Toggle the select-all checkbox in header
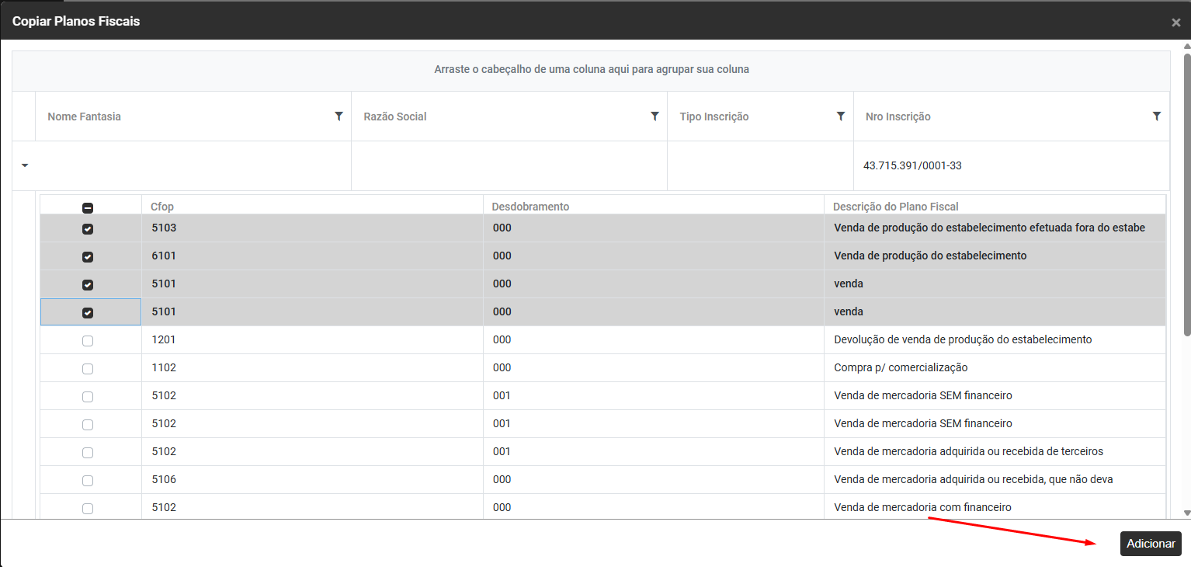 coord(88,207)
